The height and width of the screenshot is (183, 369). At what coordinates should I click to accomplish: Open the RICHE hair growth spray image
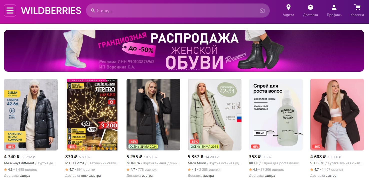[276, 114]
